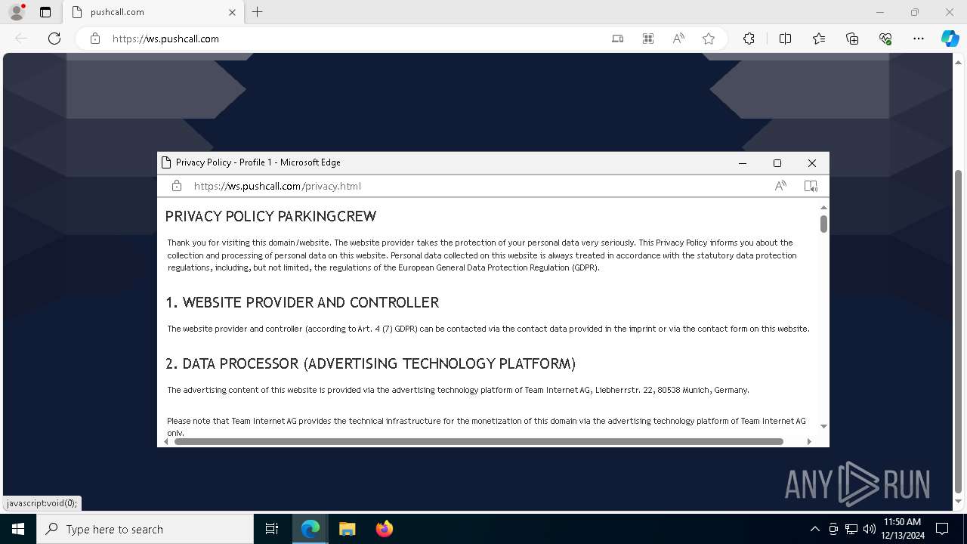Close the Privacy Policy popup window
The height and width of the screenshot is (544, 967).
812,163
